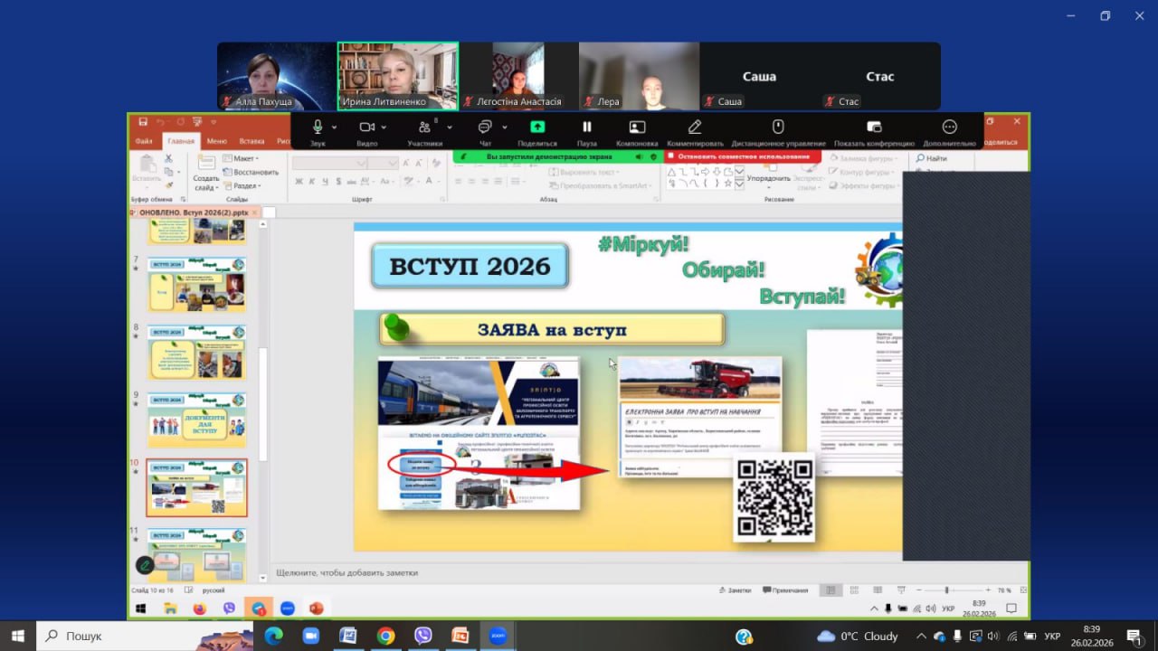Toggle the Примечания comments pane button

[x=785, y=590]
